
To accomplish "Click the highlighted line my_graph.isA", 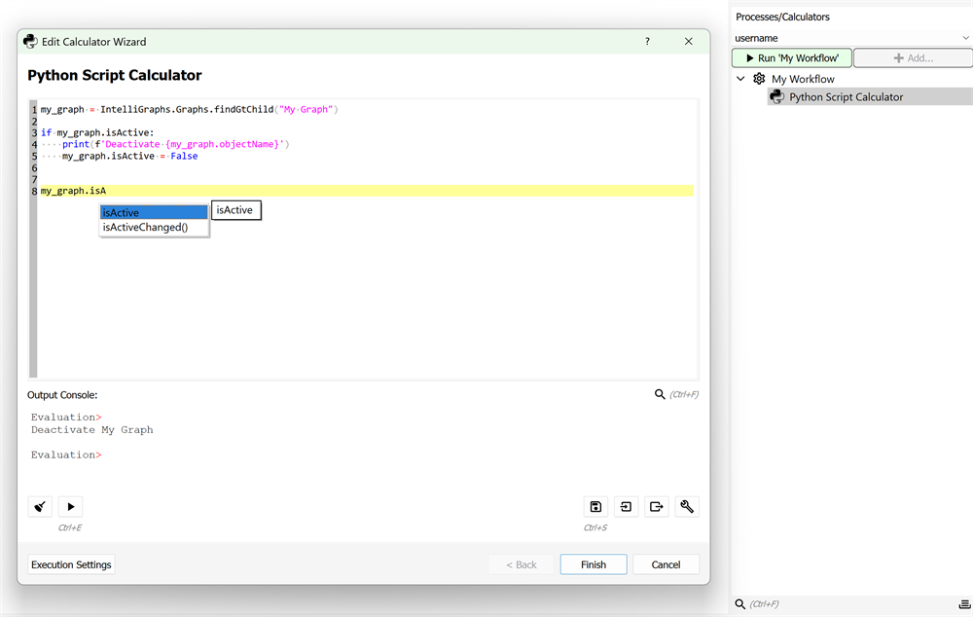I will click(366, 191).
